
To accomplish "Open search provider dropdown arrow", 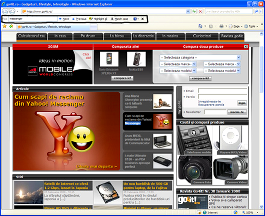I will point(261,12).
